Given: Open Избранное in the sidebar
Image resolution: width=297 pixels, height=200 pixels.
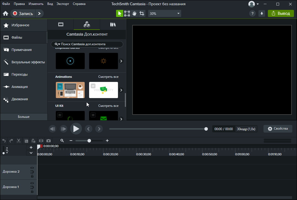Looking at the screenshot, I should tap(24, 25).
